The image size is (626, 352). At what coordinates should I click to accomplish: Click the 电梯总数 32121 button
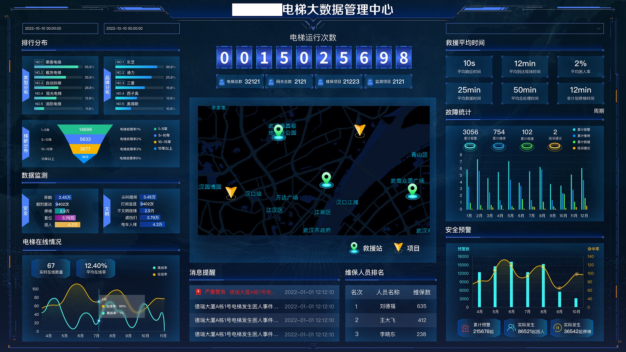[x=240, y=82]
